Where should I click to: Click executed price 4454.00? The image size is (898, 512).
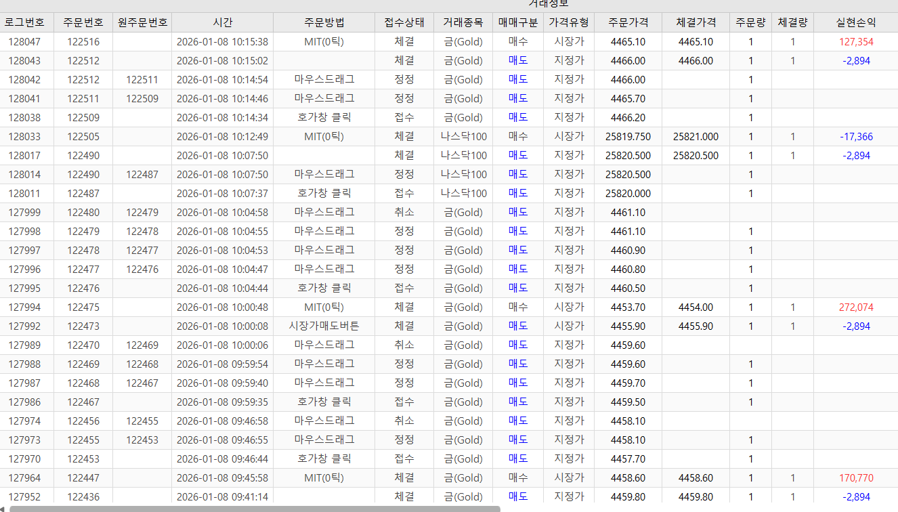click(x=696, y=307)
